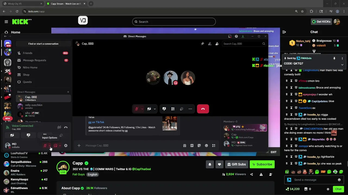Toggle noise suppression in Voice Connected panel
This screenshot has width=348, height=195.
pos(59,127)
